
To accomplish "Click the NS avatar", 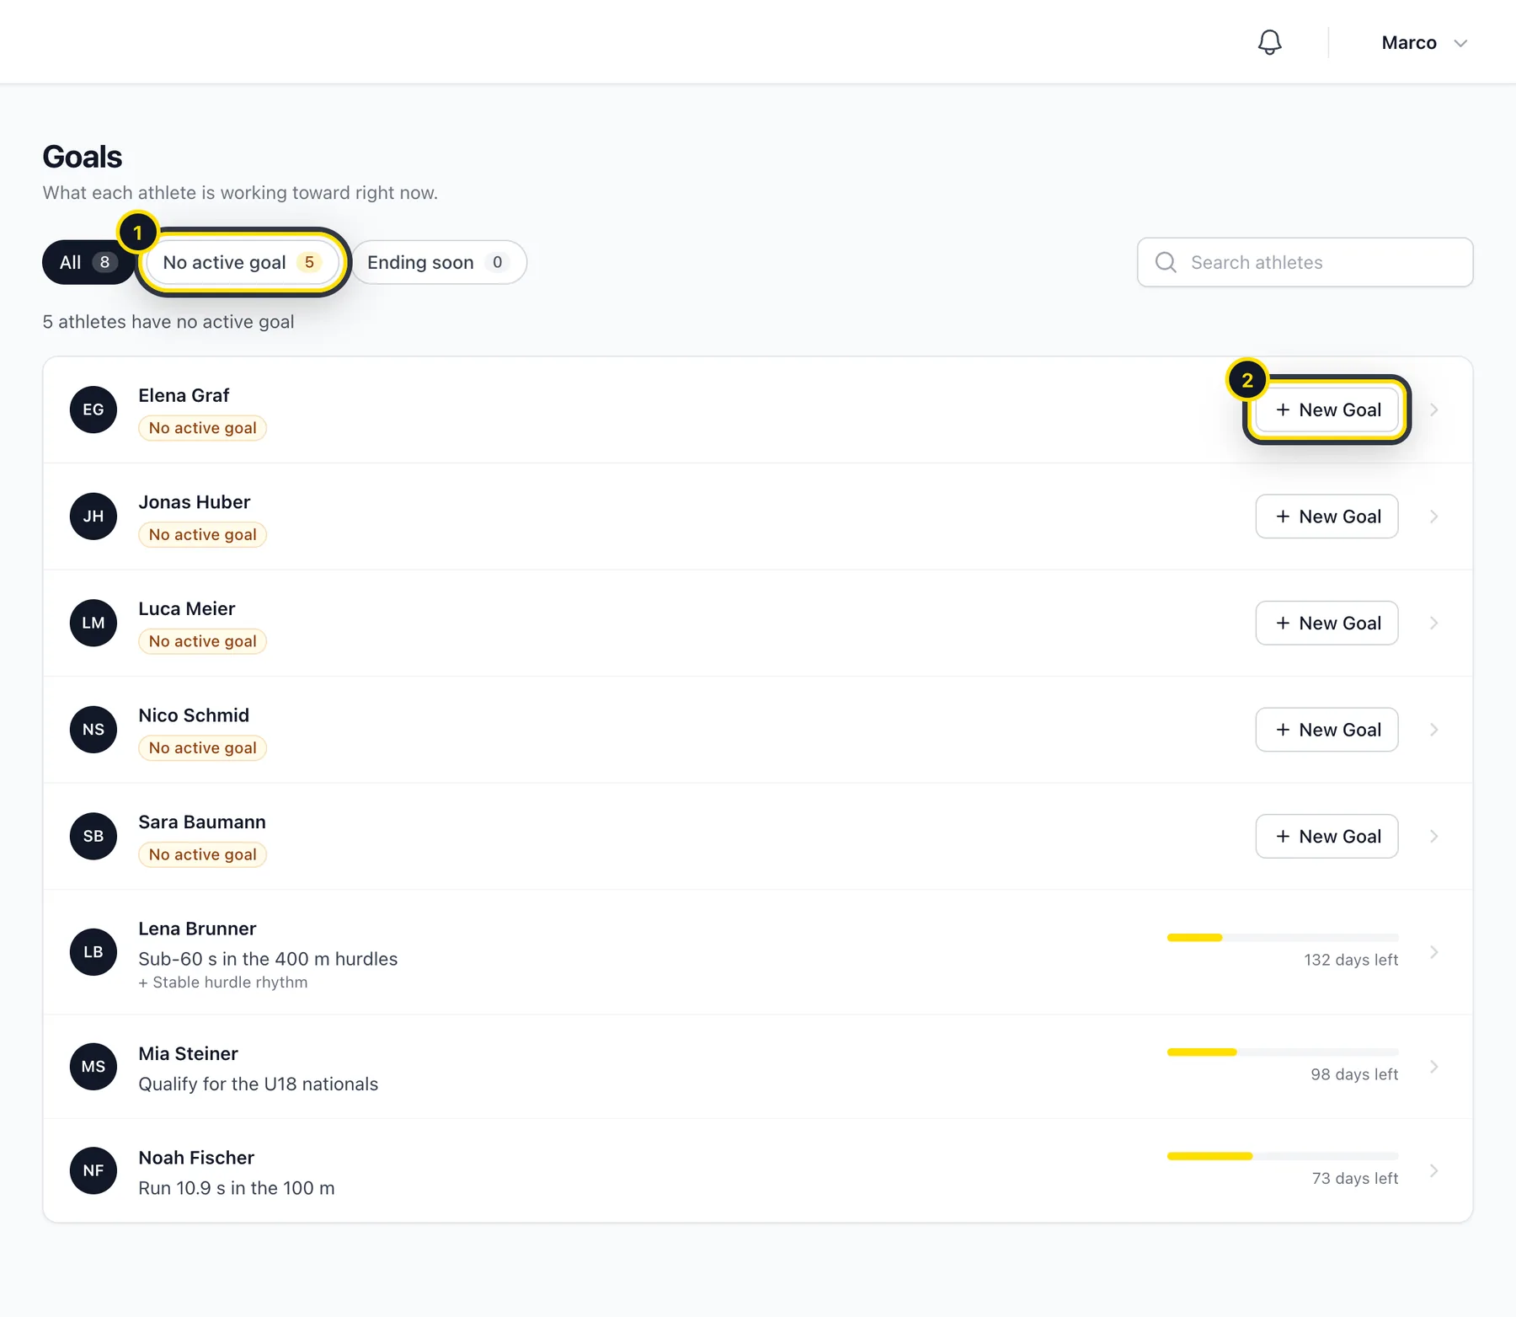I will [x=93, y=730].
